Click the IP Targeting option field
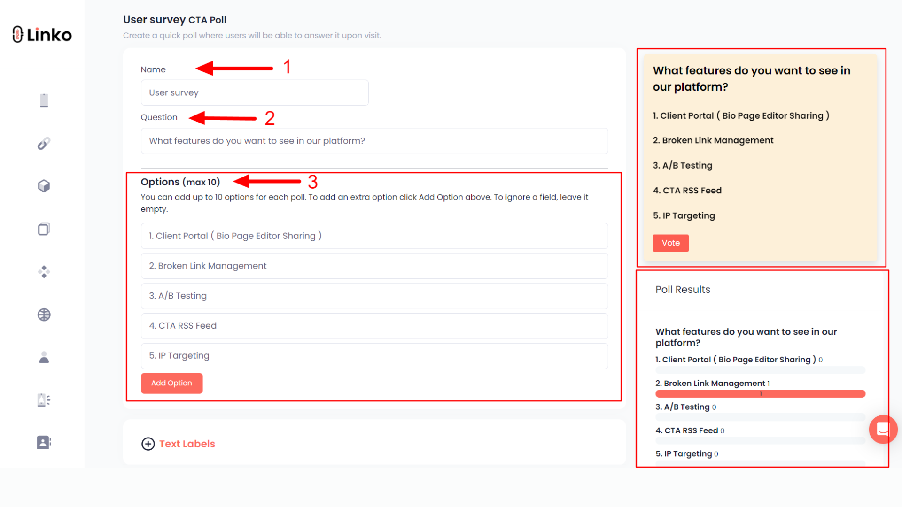Image resolution: width=902 pixels, height=507 pixels. [374, 356]
